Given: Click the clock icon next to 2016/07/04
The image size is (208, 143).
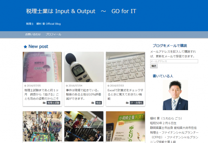Looking at the screenshot, I should click(x=67, y=86).
